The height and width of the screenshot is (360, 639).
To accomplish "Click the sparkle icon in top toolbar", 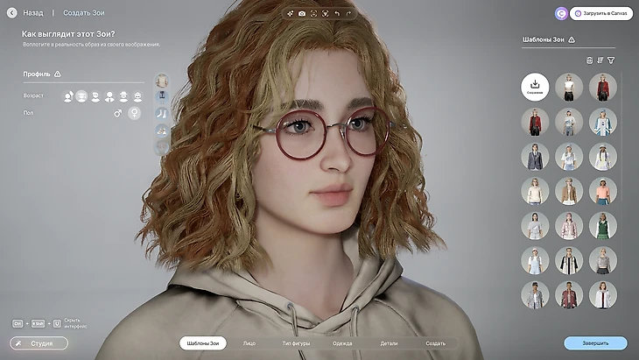I will (x=290, y=13).
